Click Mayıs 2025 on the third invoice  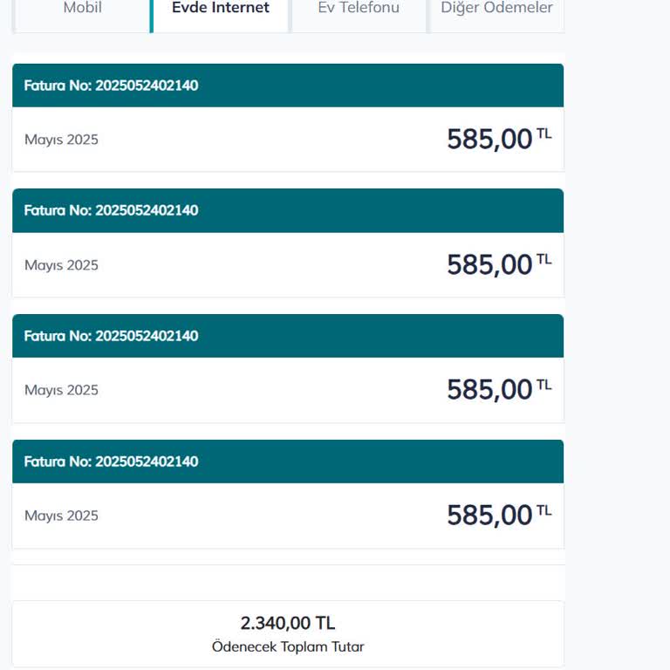point(61,390)
